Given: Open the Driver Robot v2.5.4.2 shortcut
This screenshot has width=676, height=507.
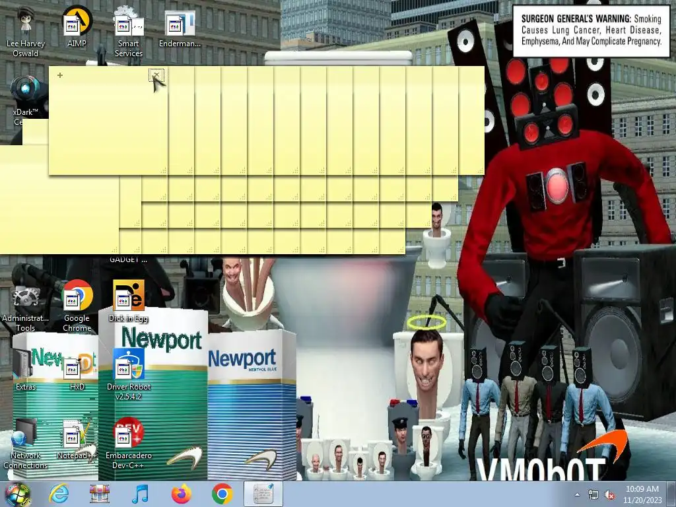Looking at the screenshot, I should point(129,374).
